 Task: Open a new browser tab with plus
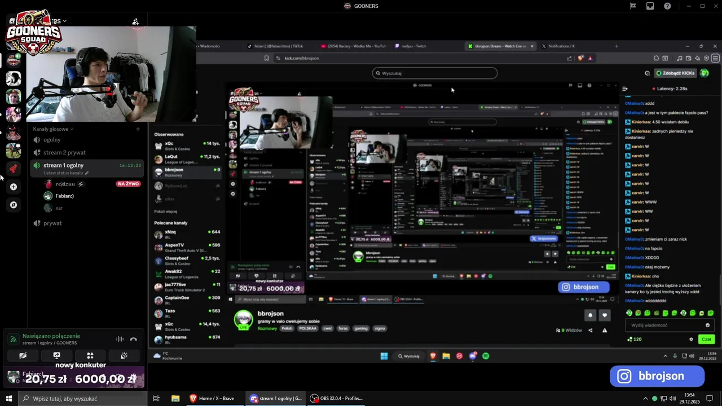point(617,46)
